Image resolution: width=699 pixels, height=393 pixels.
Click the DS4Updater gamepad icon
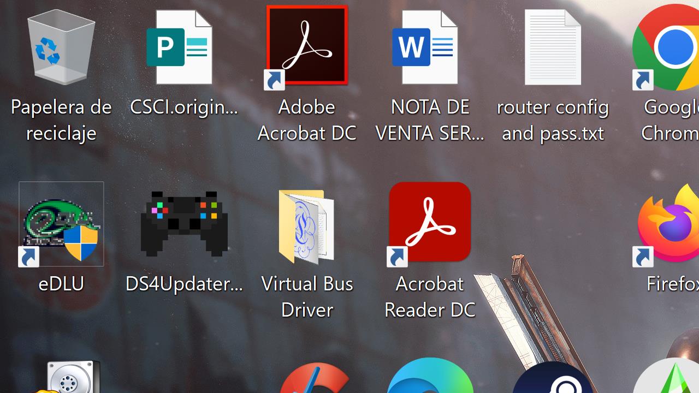[184, 224]
